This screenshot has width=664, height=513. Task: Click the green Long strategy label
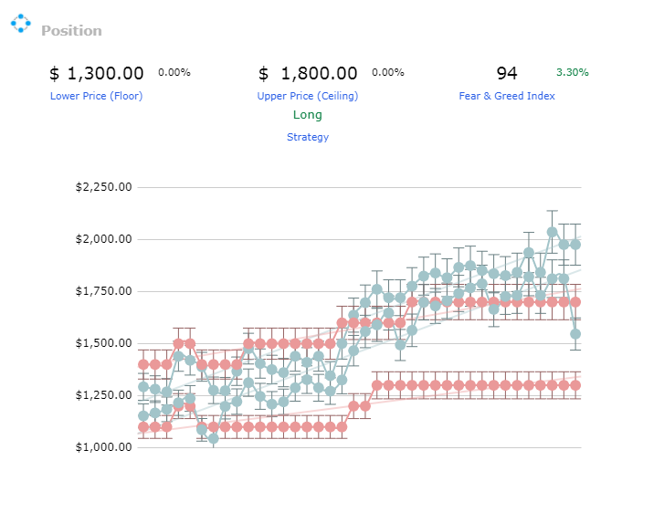[308, 115]
